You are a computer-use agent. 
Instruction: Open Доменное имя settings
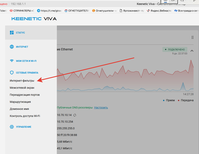(19, 109)
